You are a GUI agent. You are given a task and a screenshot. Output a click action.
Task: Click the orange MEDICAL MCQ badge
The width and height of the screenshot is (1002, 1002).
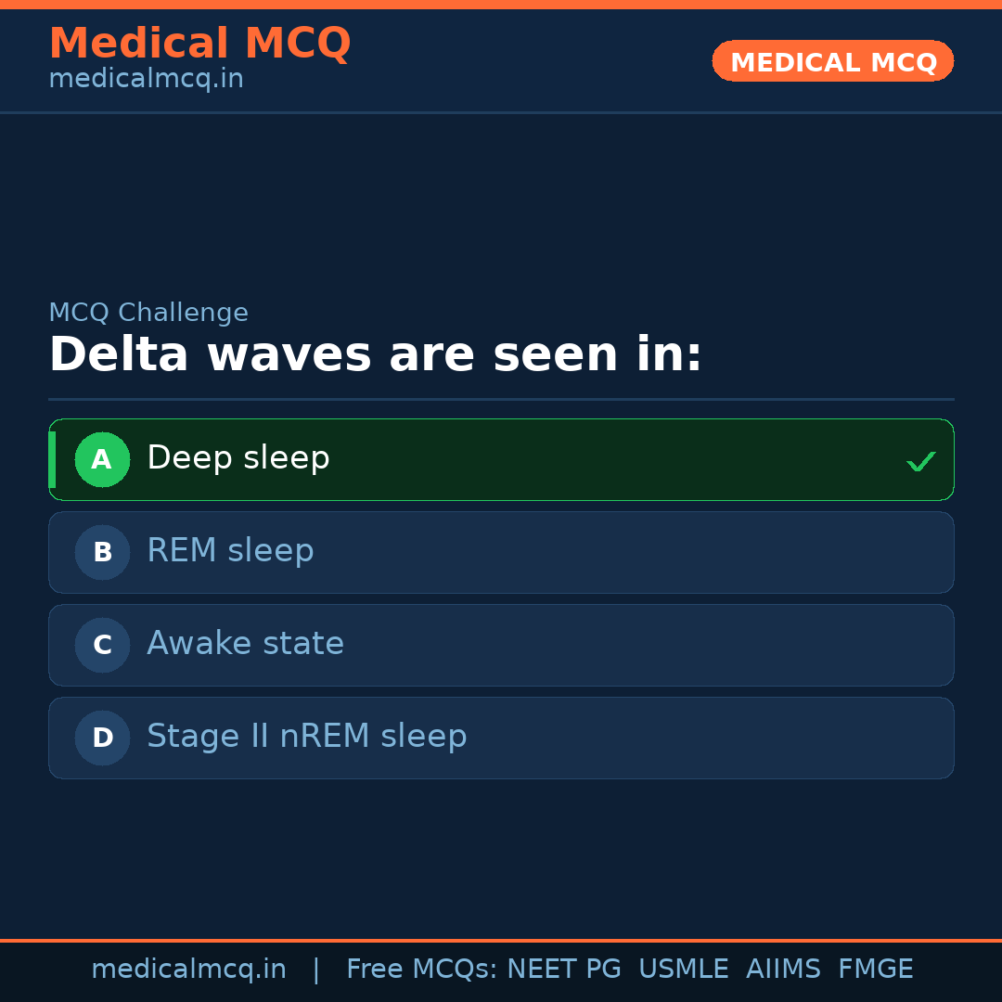[x=832, y=61]
